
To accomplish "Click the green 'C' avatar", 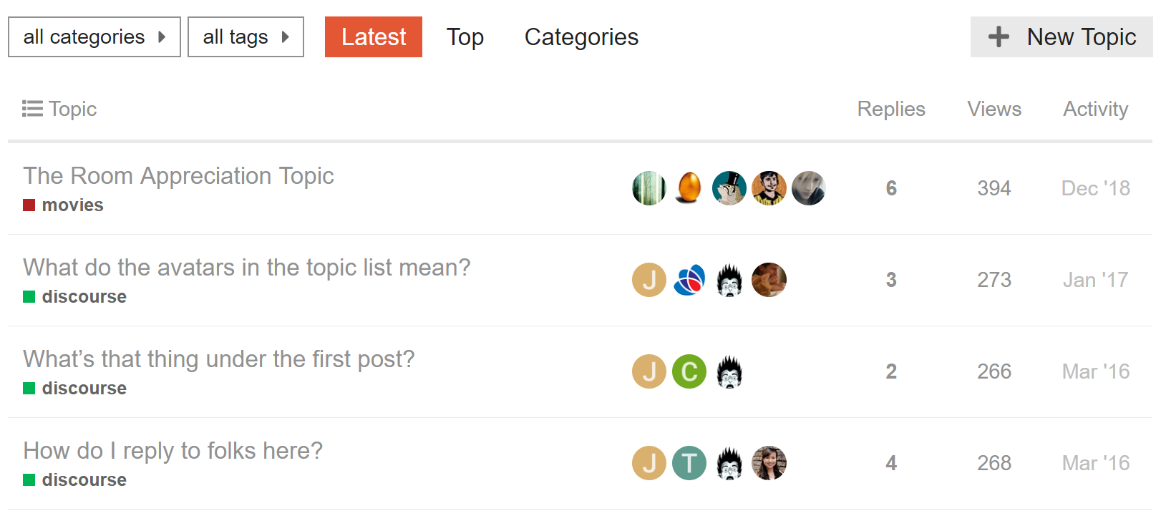I will tap(689, 371).
